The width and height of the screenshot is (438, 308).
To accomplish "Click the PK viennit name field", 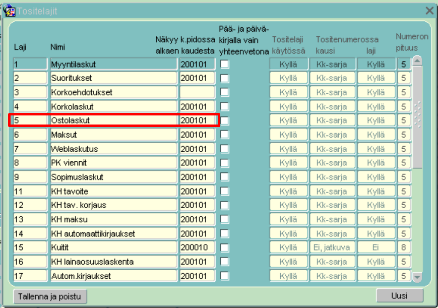I will tap(114, 163).
